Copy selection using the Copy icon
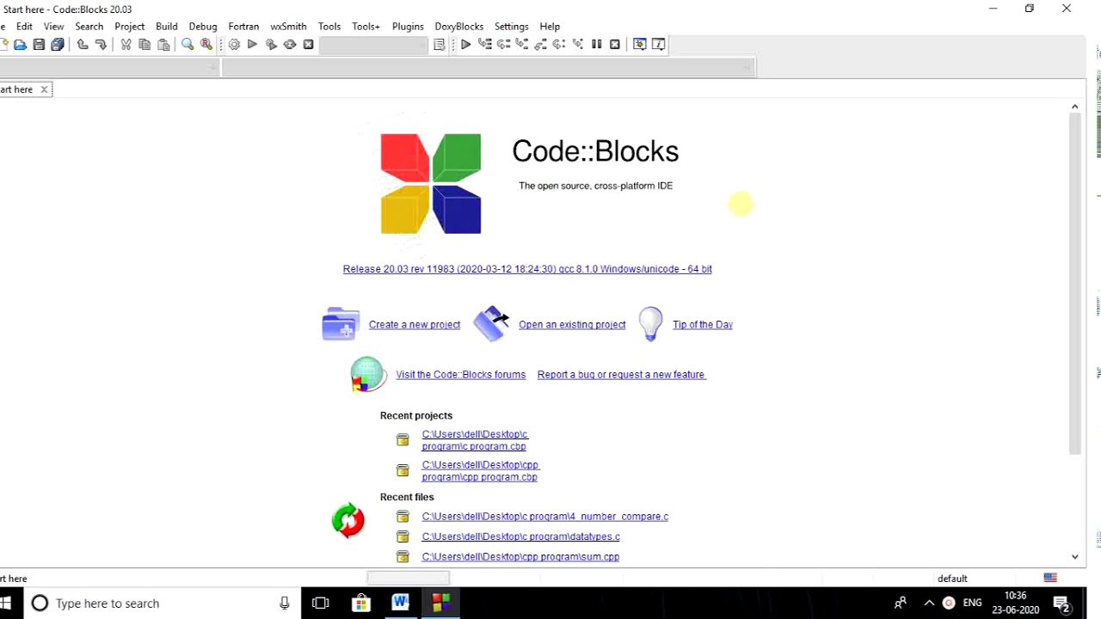1101x619 pixels. tap(145, 45)
